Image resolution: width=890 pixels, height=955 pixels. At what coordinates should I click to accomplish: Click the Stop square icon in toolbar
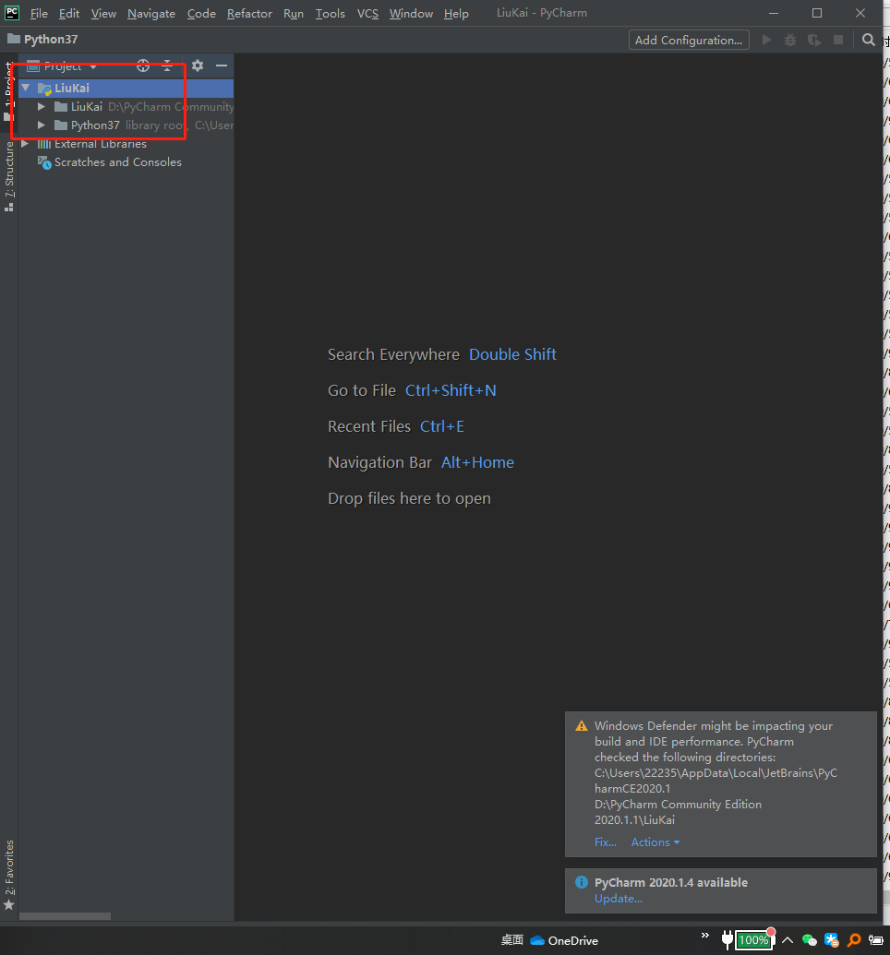click(838, 41)
